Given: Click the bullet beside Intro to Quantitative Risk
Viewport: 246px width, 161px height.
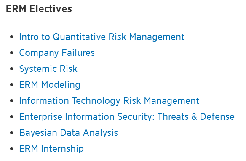Looking at the screenshot, I should point(12,37).
